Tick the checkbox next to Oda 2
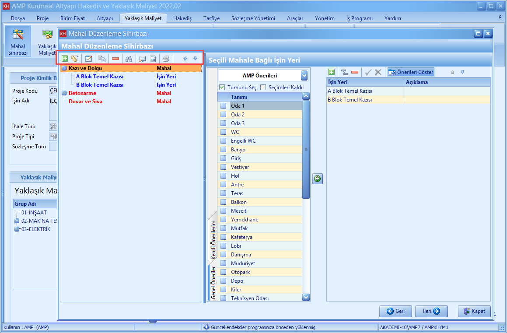The height and width of the screenshot is (333, 507). click(x=224, y=115)
